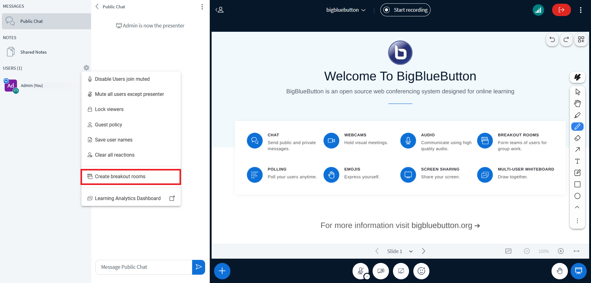The image size is (591, 283).
Task: Toggle multi-user whiteboard access icon
Action: point(581,39)
